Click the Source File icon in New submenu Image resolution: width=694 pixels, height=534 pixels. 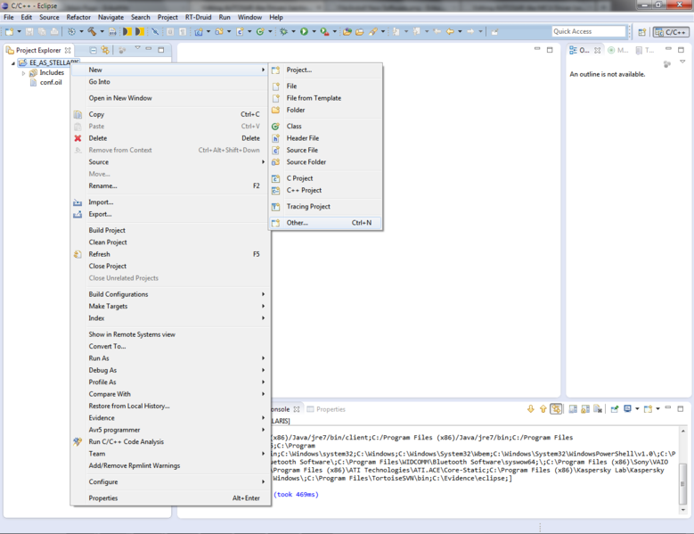tap(275, 150)
